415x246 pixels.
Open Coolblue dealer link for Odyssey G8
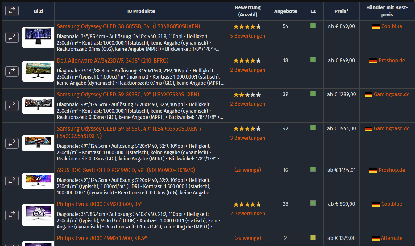pyautogui.click(x=392, y=26)
